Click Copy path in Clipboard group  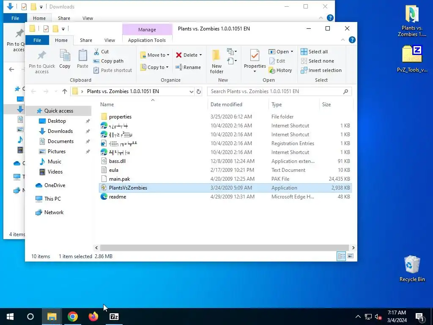click(x=109, y=61)
